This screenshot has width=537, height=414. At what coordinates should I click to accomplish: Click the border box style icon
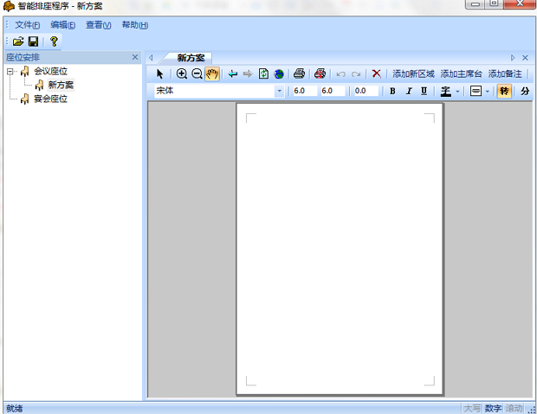coord(476,92)
